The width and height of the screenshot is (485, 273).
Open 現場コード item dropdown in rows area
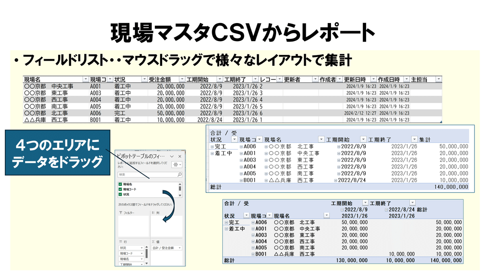[141, 254]
